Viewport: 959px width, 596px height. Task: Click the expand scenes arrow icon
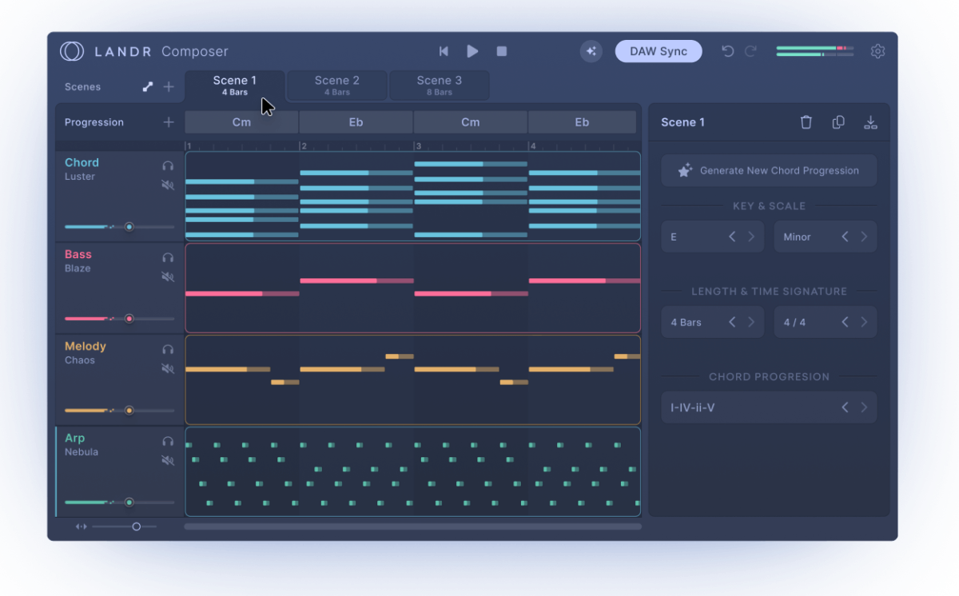pos(147,87)
